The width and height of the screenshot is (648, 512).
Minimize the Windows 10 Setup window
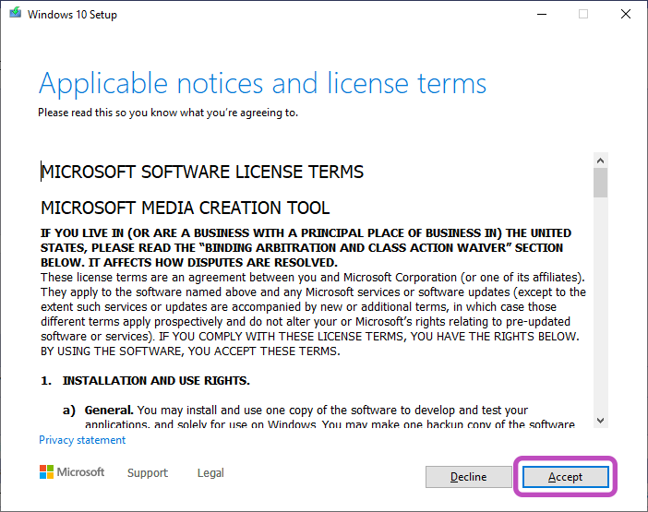(x=541, y=15)
